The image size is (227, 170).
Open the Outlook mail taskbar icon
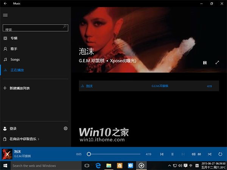pos(131,166)
